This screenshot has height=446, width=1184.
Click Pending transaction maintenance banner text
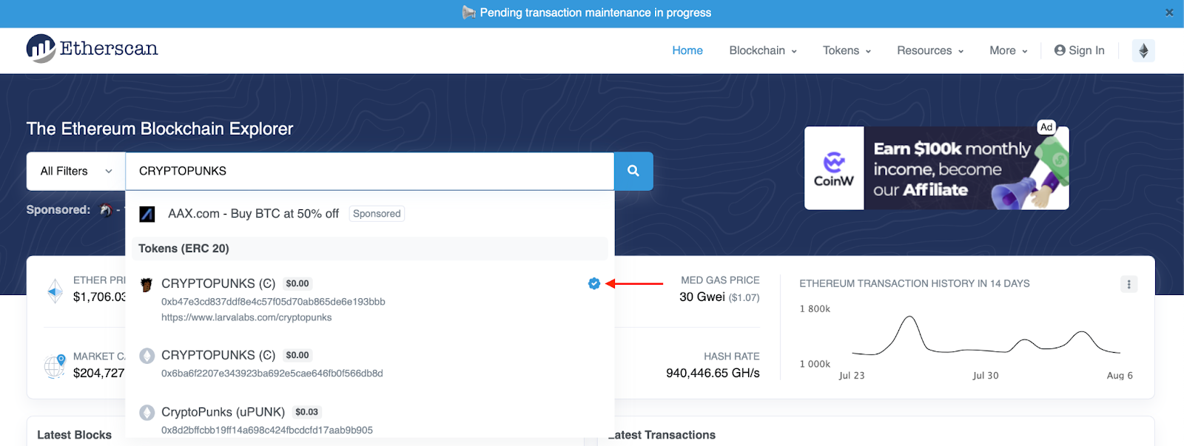pos(596,13)
